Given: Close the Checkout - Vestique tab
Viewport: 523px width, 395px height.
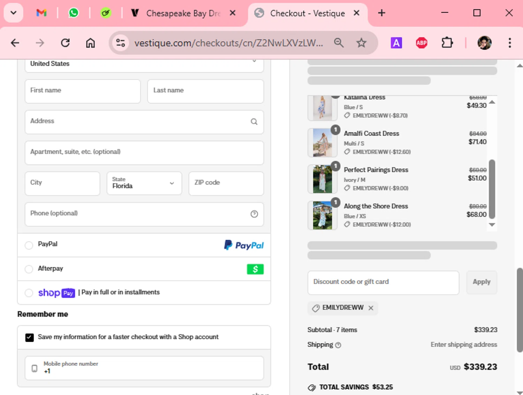Looking at the screenshot, I should tap(356, 13).
